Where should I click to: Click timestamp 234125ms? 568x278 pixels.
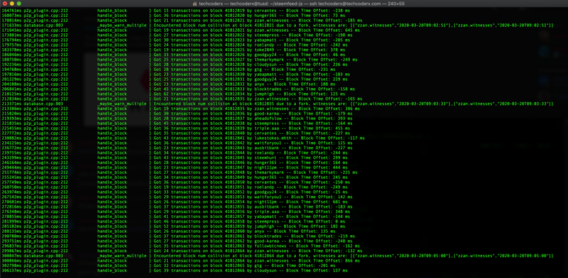12,143
